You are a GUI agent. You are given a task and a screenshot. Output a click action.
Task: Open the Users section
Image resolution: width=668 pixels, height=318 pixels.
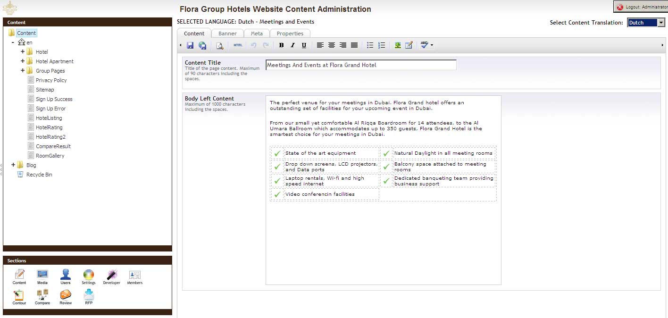pyautogui.click(x=66, y=277)
